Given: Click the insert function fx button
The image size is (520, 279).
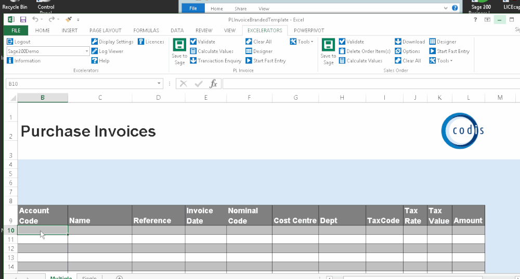Looking at the screenshot, I should (x=214, y=84).
